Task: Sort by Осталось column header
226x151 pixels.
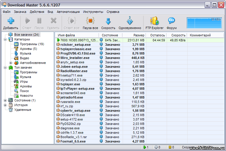Action: coord(156,35)
